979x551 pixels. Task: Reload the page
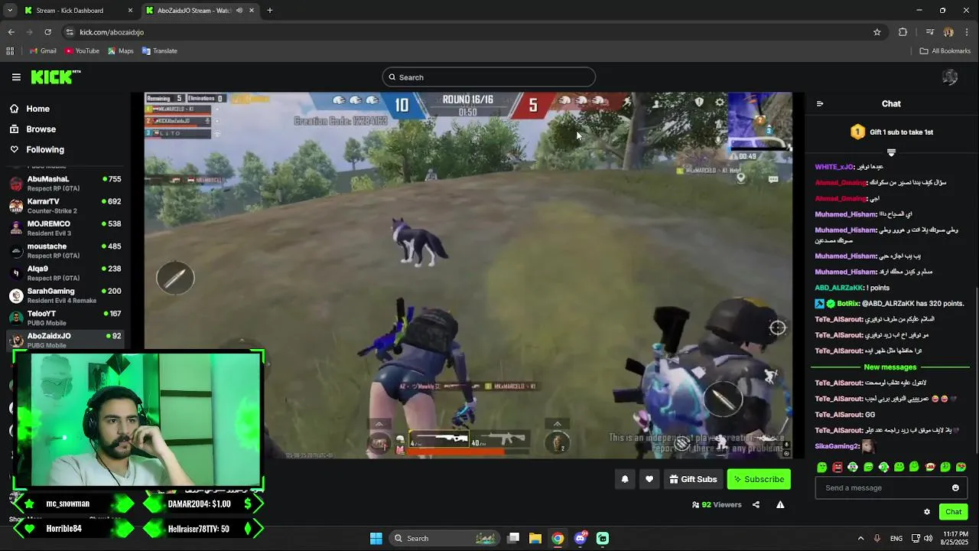pyautogui.click(x=47, y=32)
